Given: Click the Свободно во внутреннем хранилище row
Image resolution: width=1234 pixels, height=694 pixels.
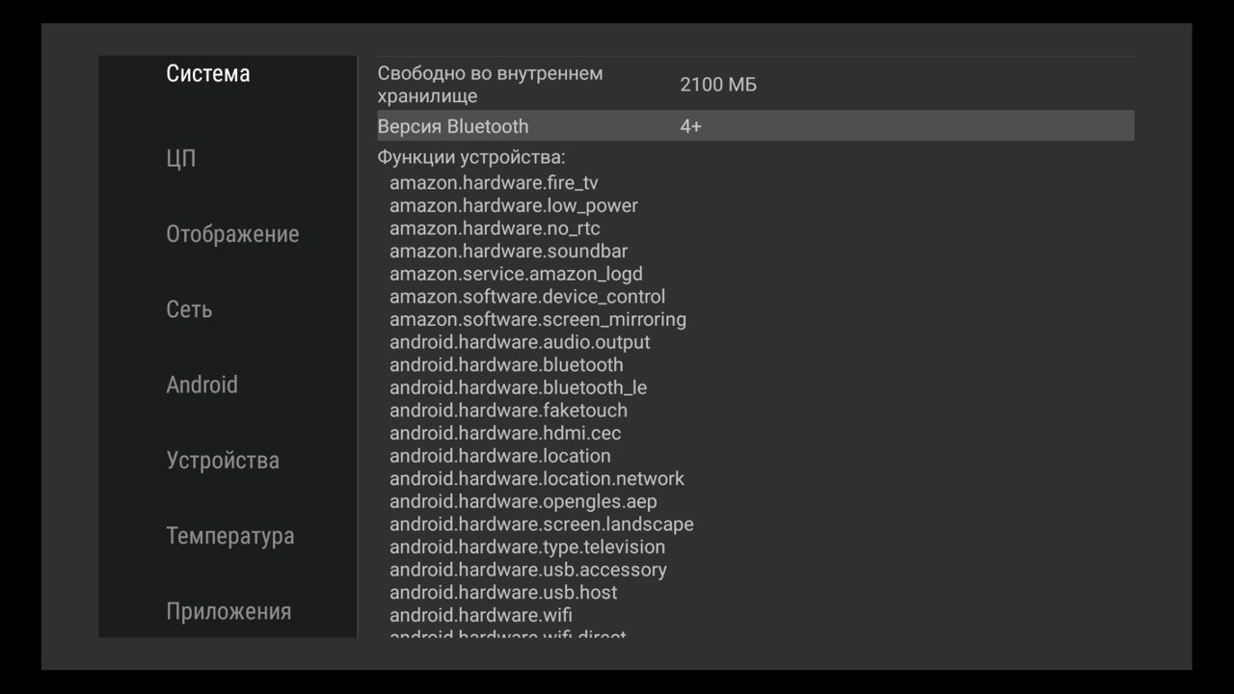Looking at the screenshot, I should [x=490, y=85].
